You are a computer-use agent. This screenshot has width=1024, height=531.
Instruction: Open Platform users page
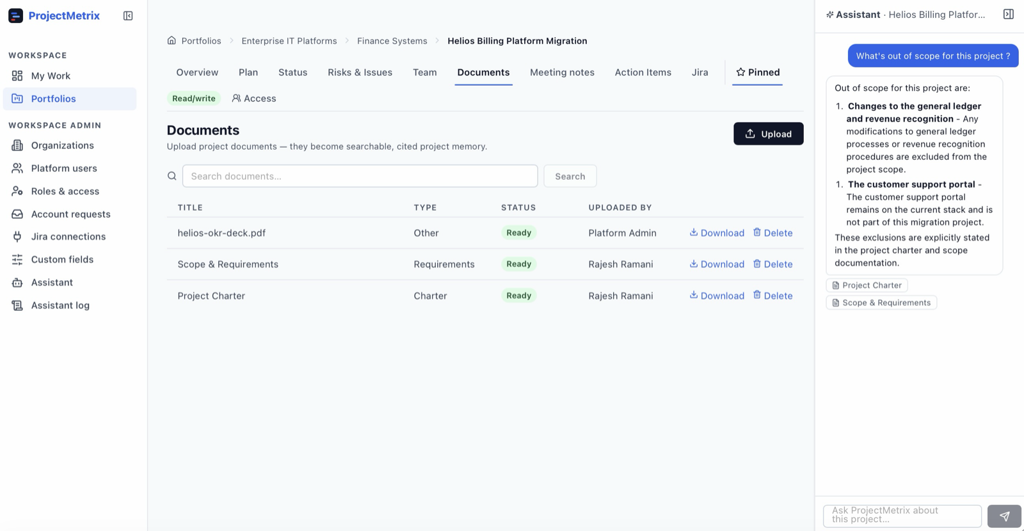(x=70, y=168)
